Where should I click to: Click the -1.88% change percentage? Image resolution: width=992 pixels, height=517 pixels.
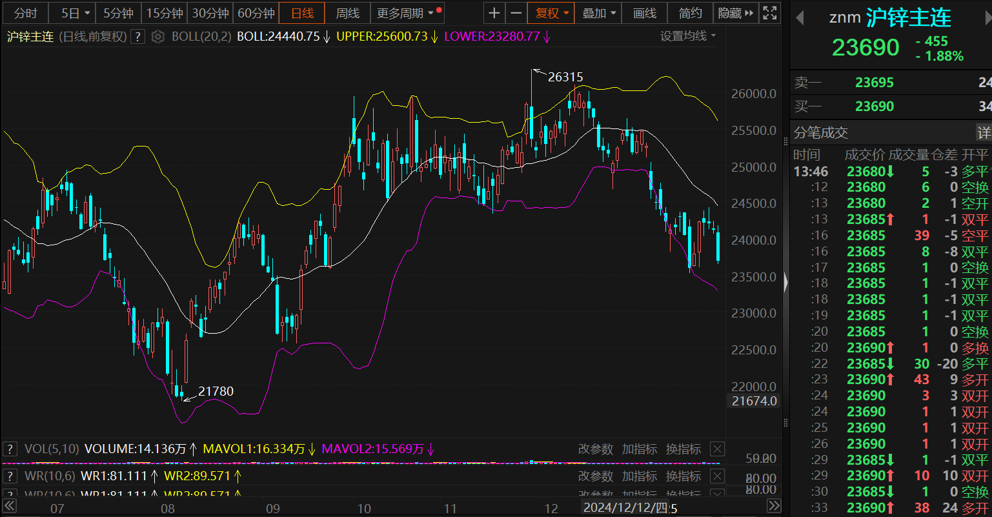click(940, 56)
